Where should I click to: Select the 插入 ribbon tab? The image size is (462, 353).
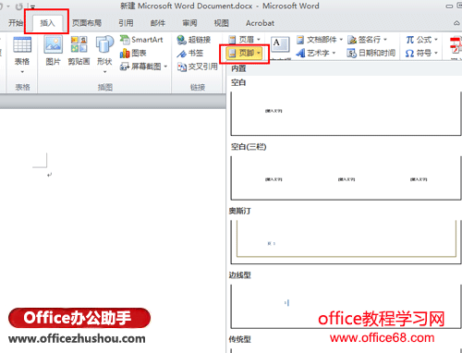click(x=47, y=23)
